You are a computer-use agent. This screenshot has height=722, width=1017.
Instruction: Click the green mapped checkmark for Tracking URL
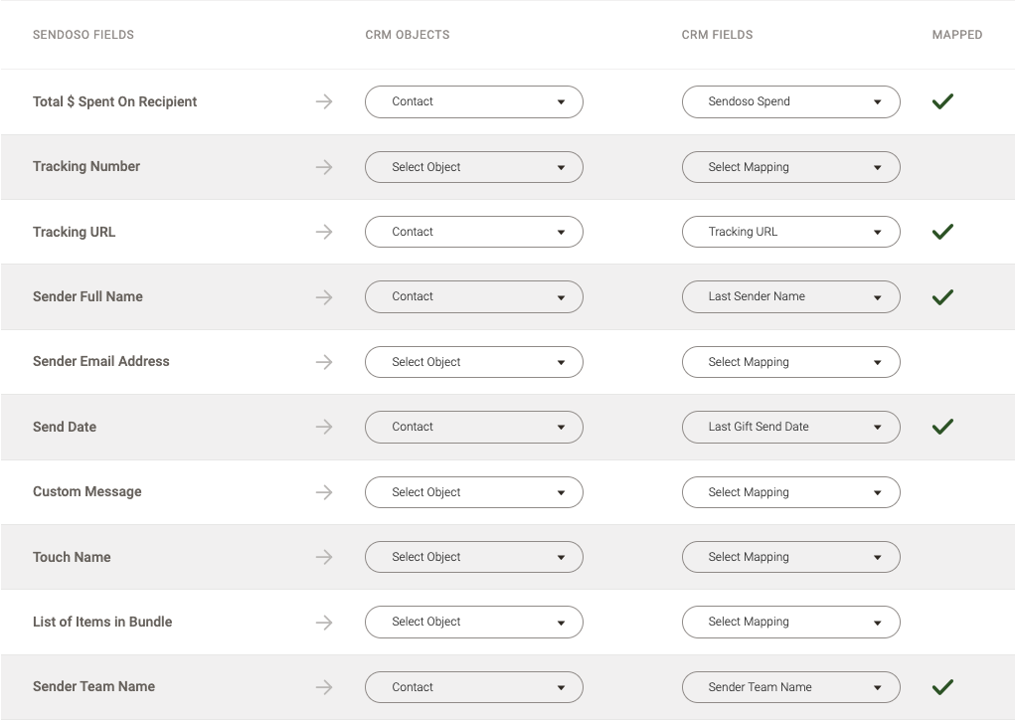coord(942,232)
